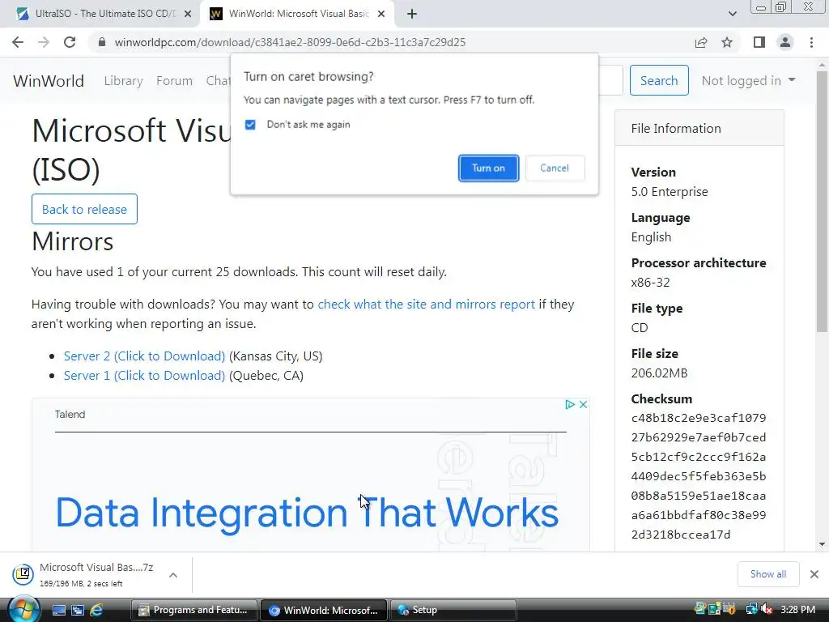The image size is (829, 622).
Task: Close the WinWorld tab
Action: pos(381,15)
